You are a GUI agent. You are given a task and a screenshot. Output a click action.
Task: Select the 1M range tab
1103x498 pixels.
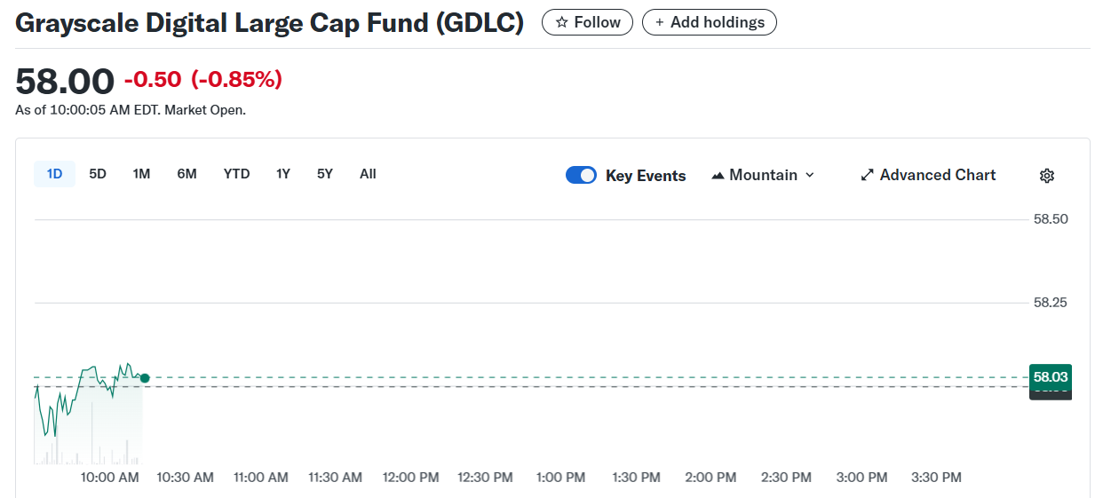point(141,174)
